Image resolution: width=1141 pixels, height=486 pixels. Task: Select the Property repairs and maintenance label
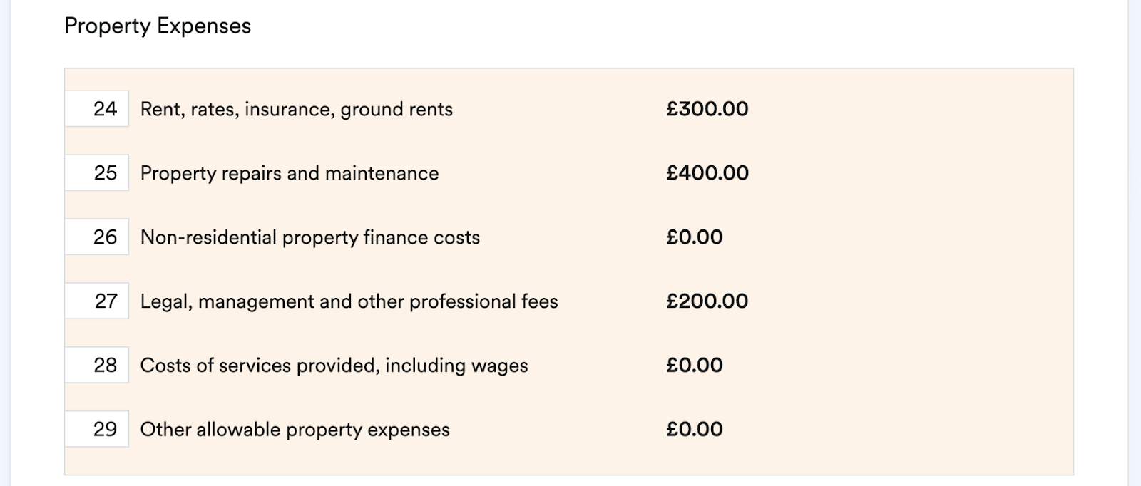click(x=290, y=173)
